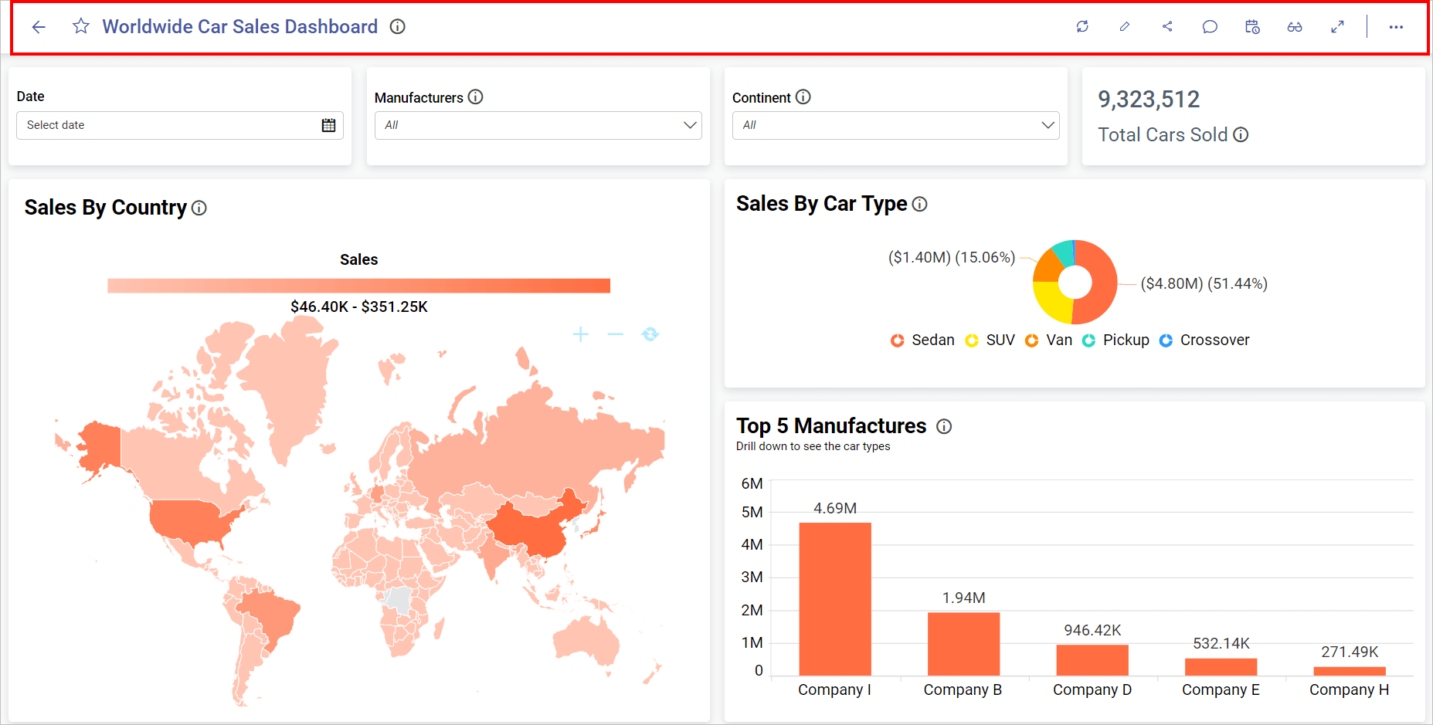1433x725 pixels.
Task: Click the pencil edit dashboard icon
Action: pyautogui.click(x=1125, y=27)
